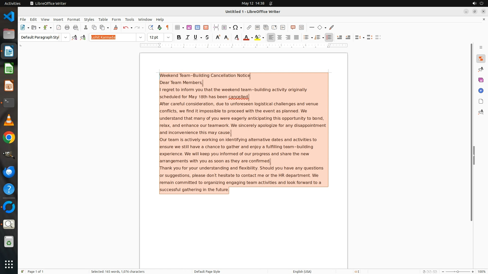
Task: Enable Justified paragraph alignment
Action: [x=296, y=37]
